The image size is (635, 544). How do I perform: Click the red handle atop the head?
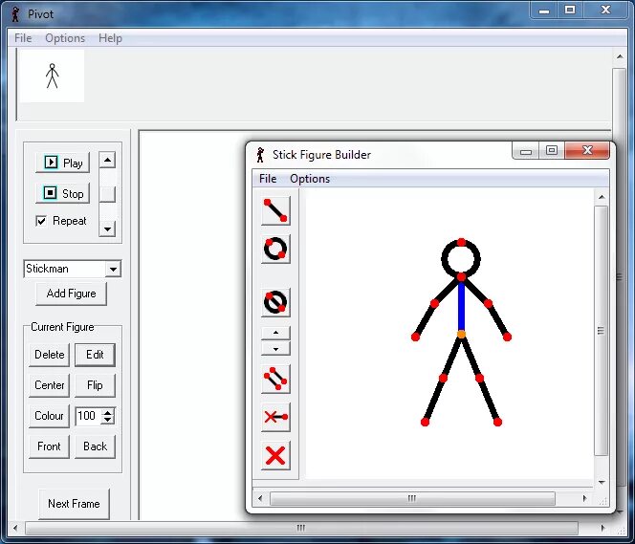[461, 243]
